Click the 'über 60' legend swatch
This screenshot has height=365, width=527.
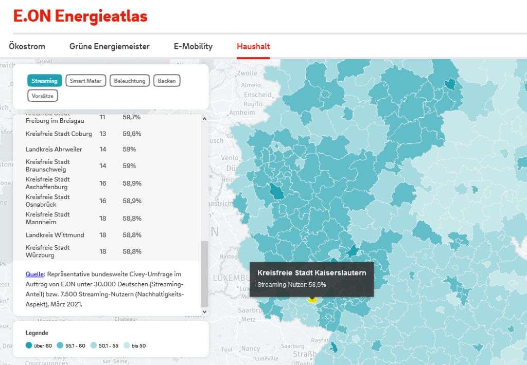[28, 345]
